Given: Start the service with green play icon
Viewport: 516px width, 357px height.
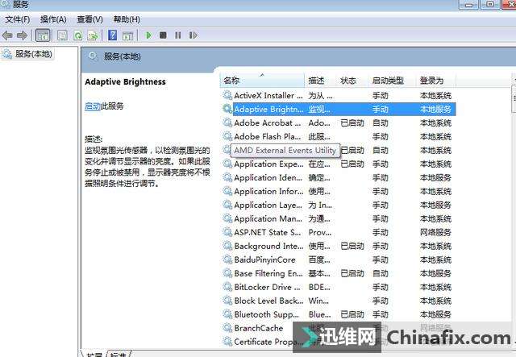Looking at the screenshot, I should (x=148, y=35).
